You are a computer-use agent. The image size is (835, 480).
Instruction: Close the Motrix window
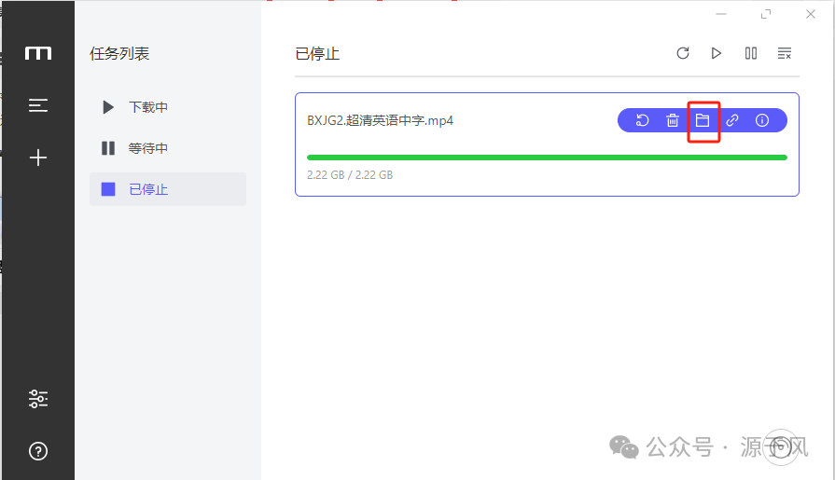point(811,14)
